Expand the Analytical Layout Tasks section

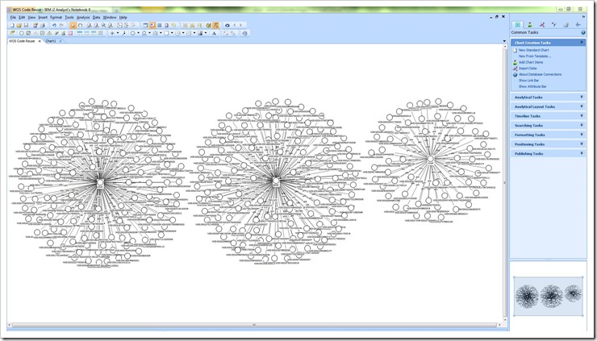click(x=582, y=106)
